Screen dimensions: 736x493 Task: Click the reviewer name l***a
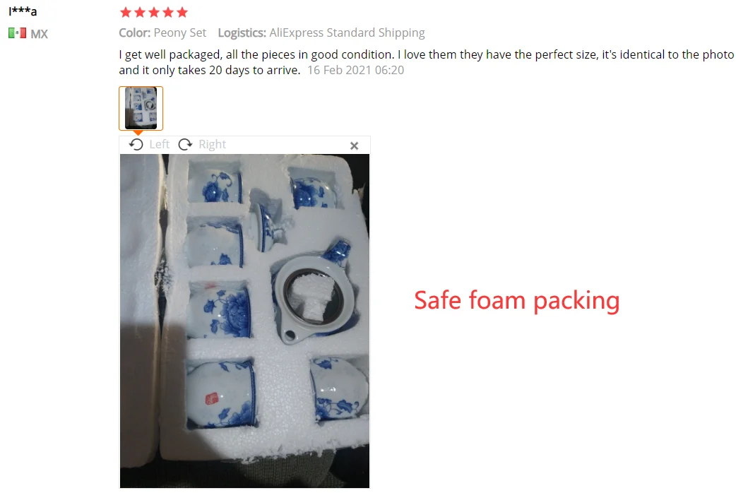23,11
